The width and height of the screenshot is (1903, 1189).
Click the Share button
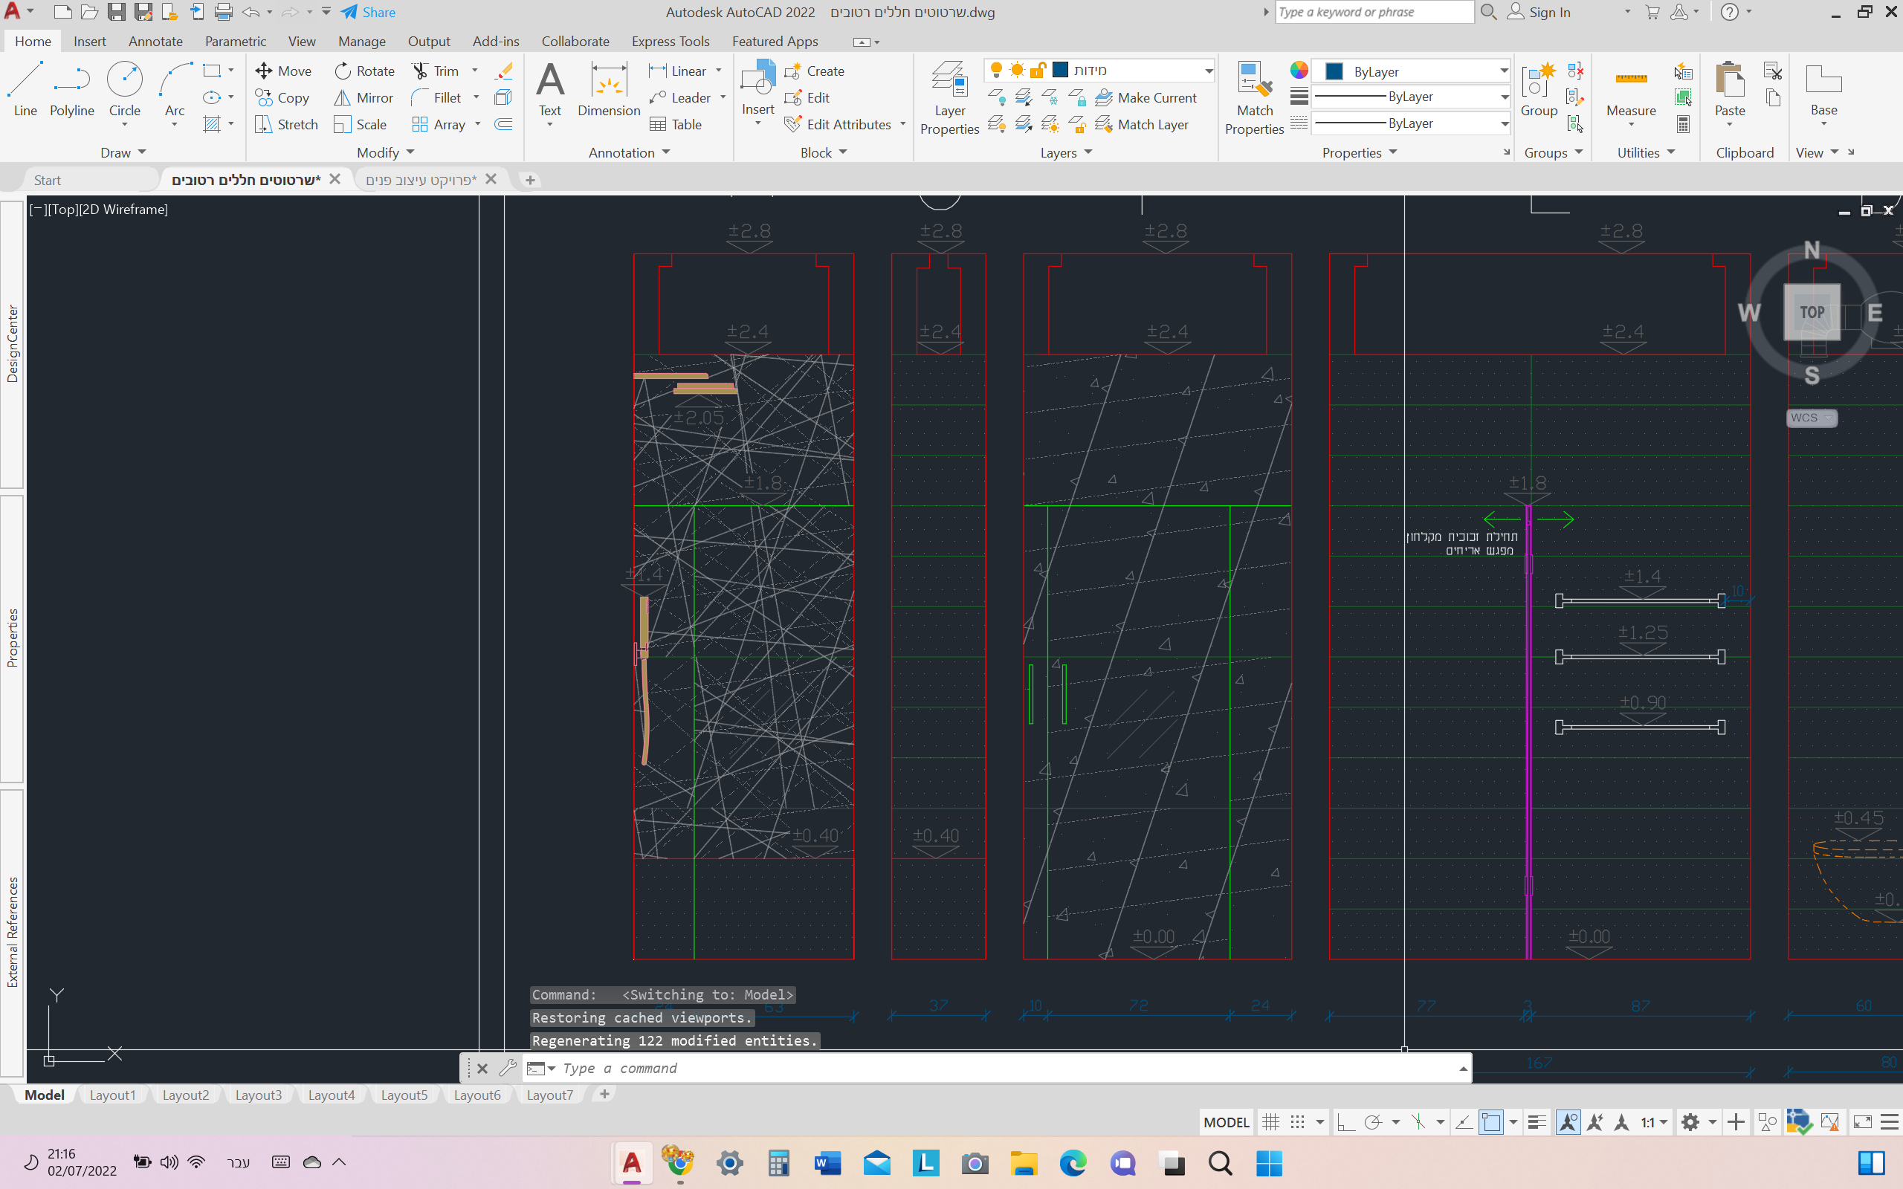(x=368, y=12)
